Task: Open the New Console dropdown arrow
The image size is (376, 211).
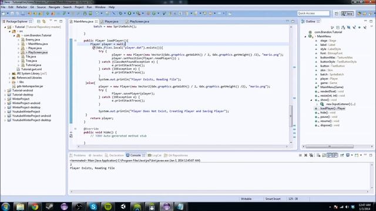Action: (x=361, y=155)
